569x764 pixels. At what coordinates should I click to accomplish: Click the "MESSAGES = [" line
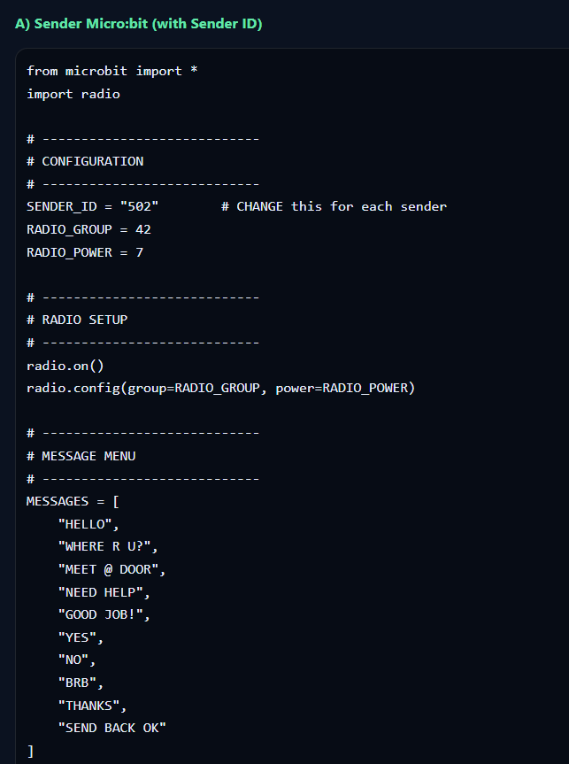pos(73,501)
